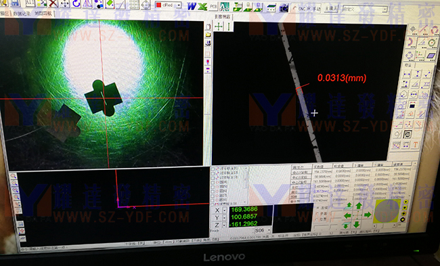Screen dimensions: 440x266
Task: Click the green left arrow stage move
Action: click(x=347, y=215)
